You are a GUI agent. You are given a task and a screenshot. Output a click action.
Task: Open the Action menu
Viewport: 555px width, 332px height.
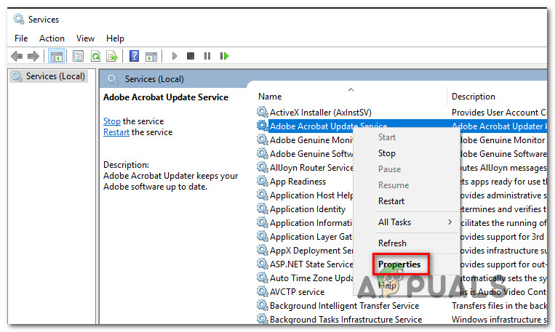click(x=52, y=39)
